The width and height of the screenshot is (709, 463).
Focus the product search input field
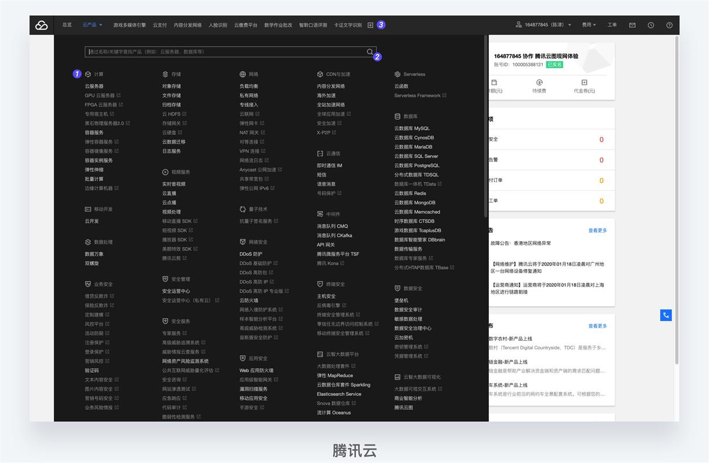(x=225, y=52)
